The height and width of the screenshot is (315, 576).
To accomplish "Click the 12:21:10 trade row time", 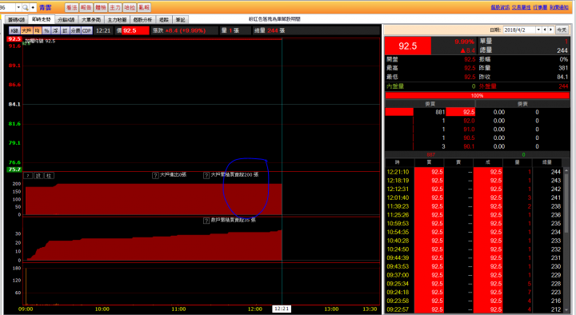I will 398,172.
